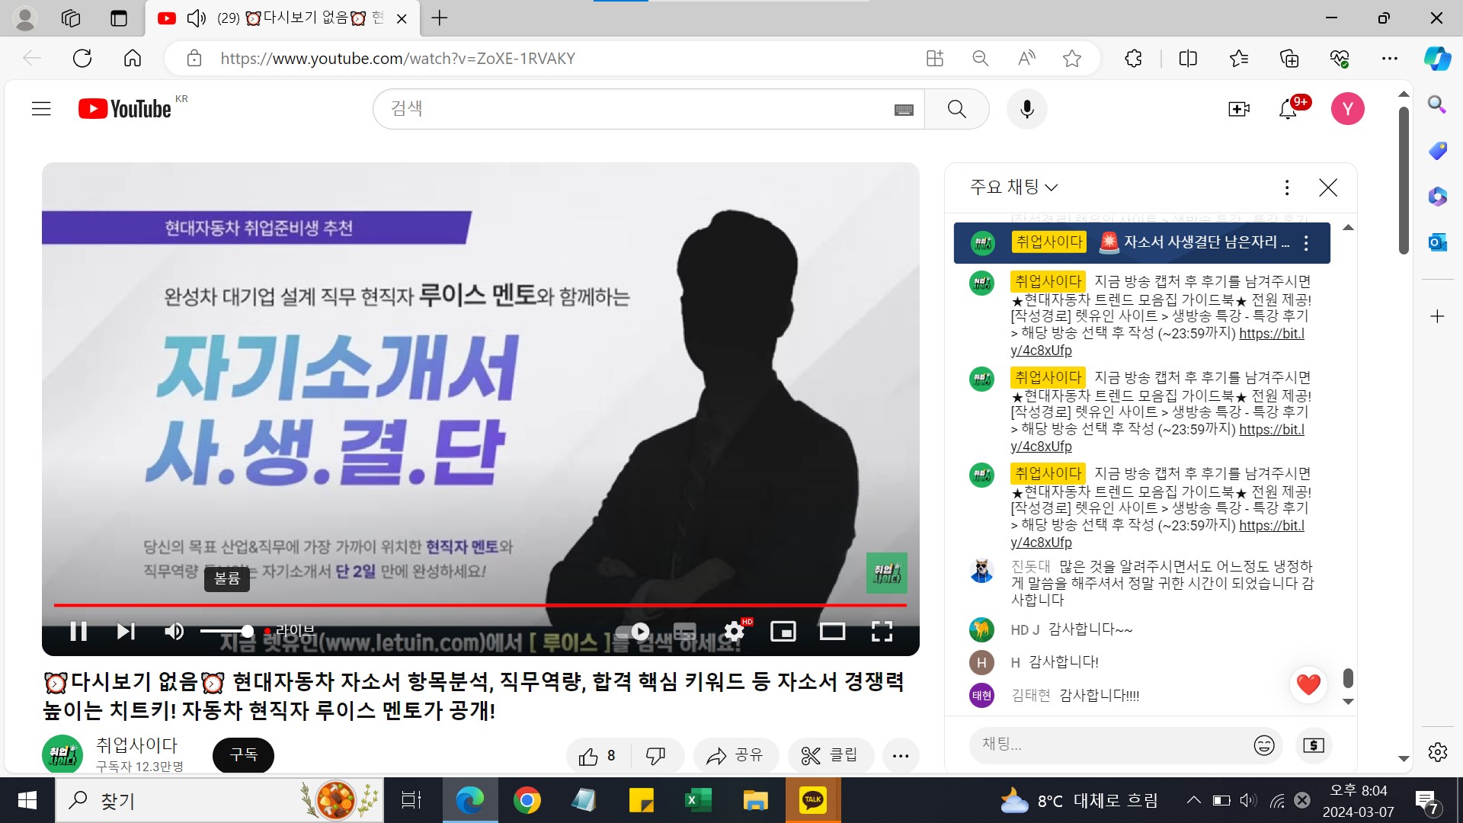Open 취업사이다 channel name link
Screen dimensions: 1463x823
tap(136, 745)
